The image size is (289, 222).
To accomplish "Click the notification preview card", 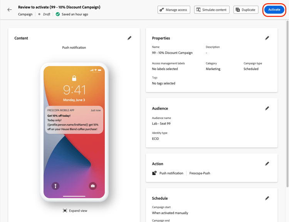I will 74,120.
